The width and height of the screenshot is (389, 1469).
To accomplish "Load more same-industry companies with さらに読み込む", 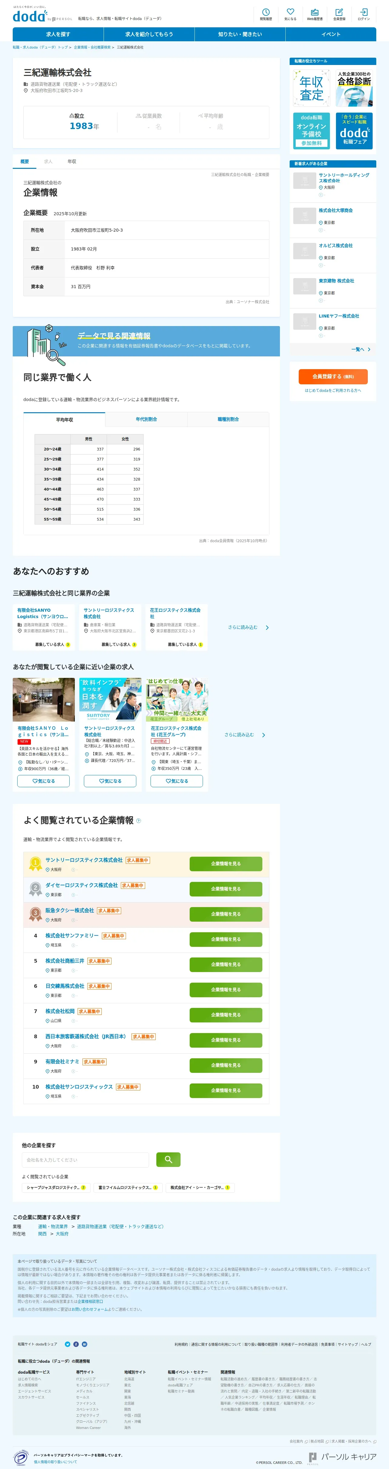I will [248, 627].
